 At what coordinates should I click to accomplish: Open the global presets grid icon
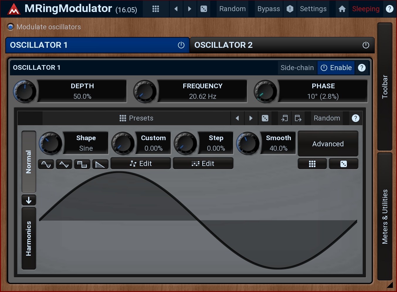[156, 9]
